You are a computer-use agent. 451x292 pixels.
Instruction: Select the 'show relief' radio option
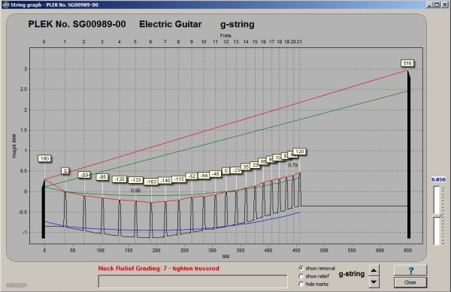click(301, 276)
